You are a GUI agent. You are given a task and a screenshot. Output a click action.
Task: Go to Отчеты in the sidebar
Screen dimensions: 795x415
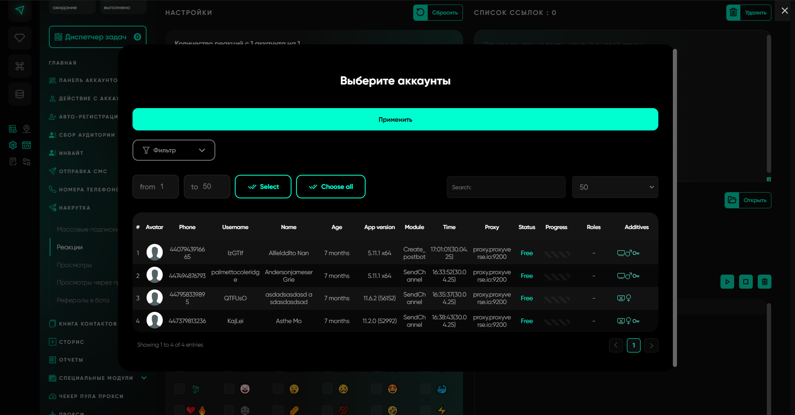(x=71, y=360)
